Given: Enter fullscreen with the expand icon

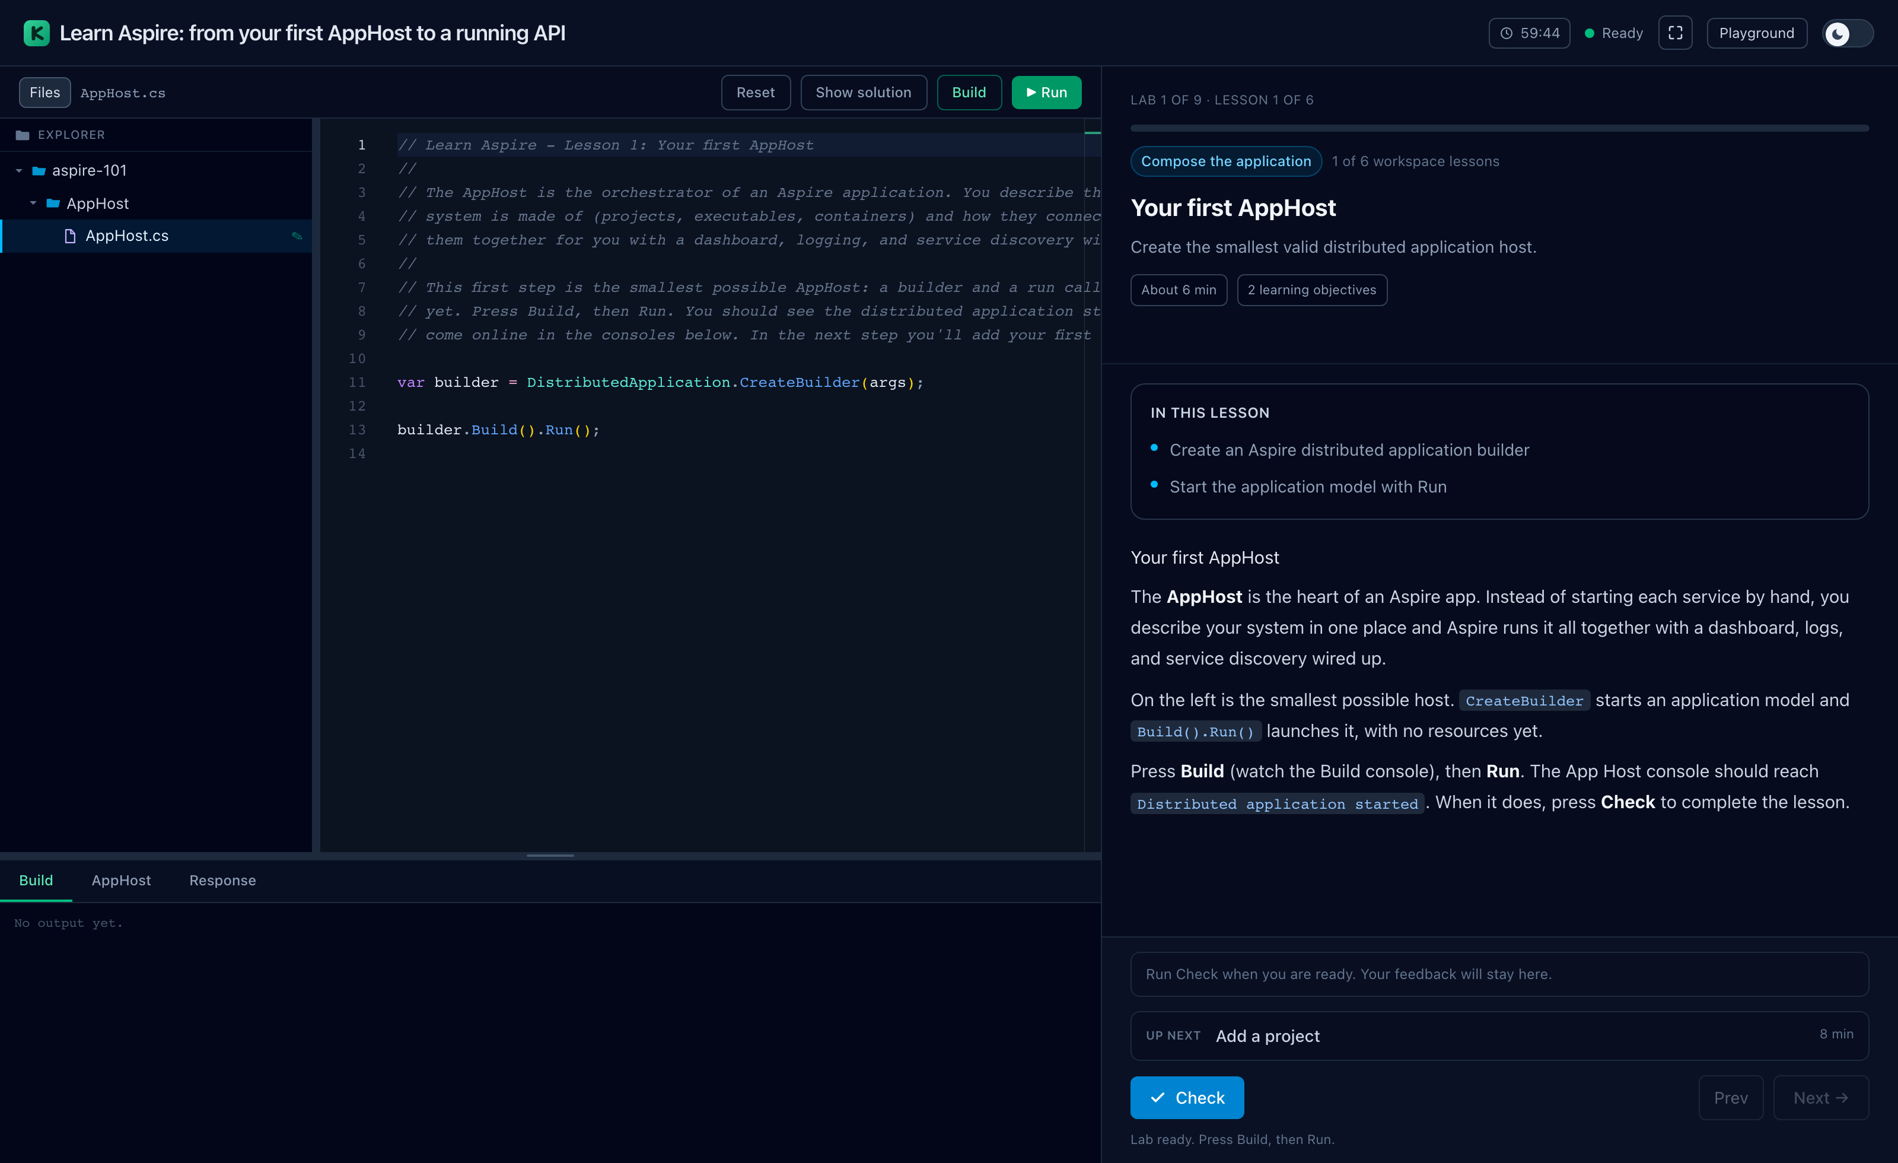Looking at the screenshot, I should pyautogui.click(x=1676, y=33).
